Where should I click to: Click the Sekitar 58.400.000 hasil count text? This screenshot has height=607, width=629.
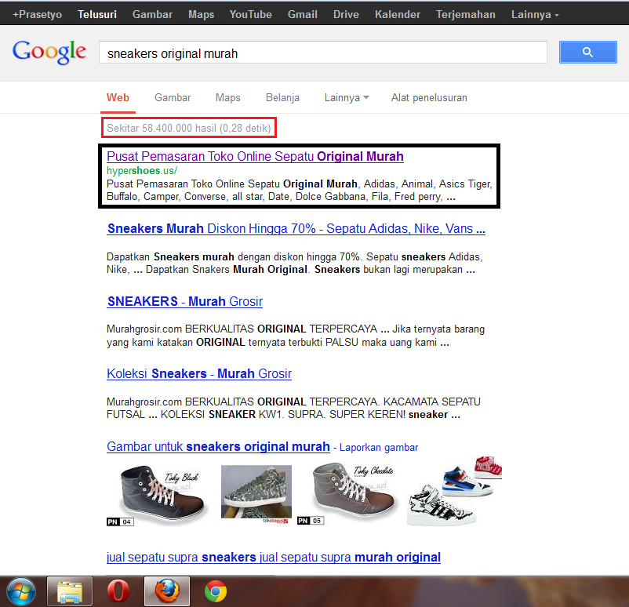click(x=188, y=128)
